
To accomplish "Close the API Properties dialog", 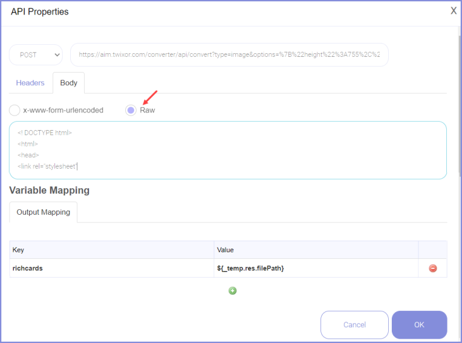I will point(454,10).
